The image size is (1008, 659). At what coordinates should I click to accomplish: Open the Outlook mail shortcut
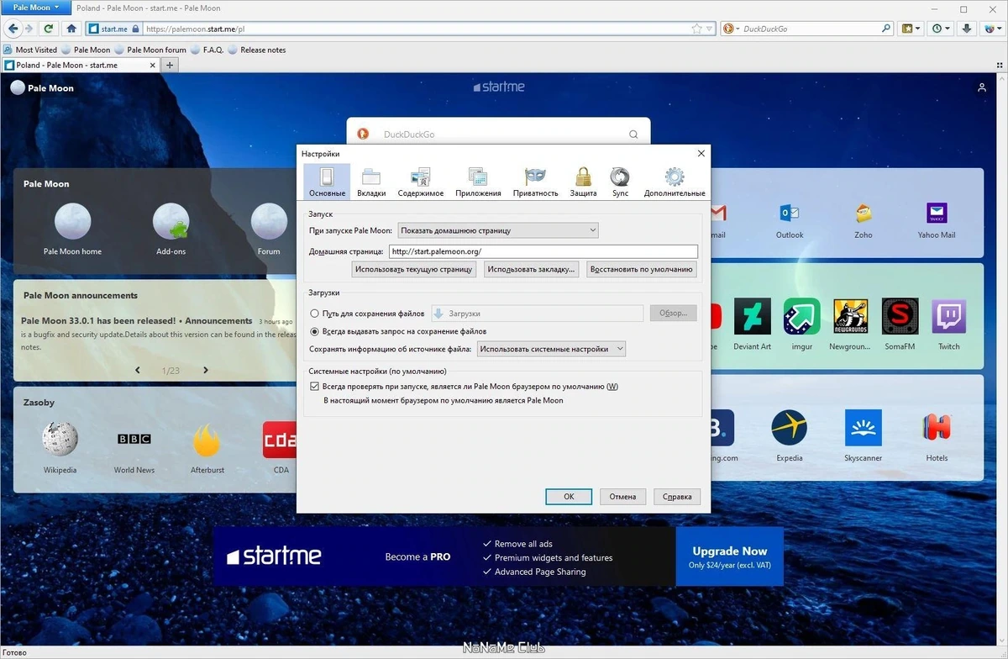point(790,214)
